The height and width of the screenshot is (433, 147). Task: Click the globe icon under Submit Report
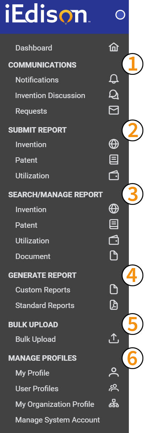pos(114,144)
